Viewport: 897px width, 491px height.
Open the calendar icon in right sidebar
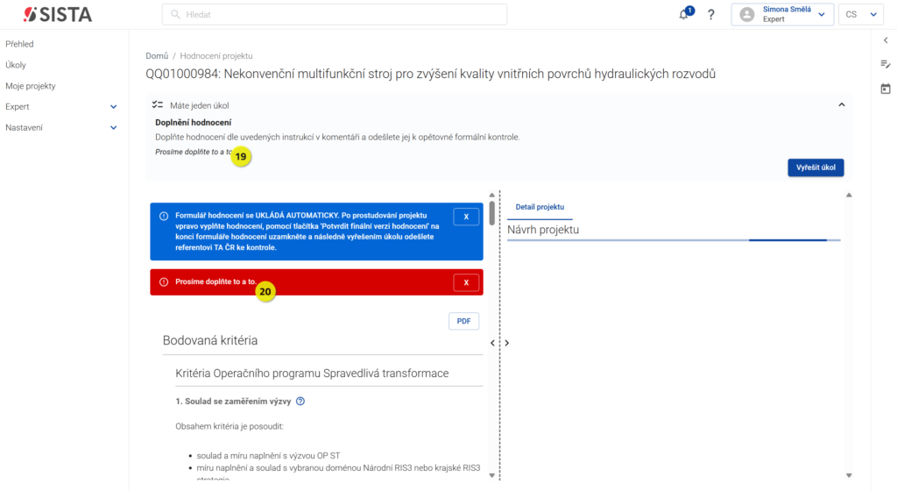886,89
